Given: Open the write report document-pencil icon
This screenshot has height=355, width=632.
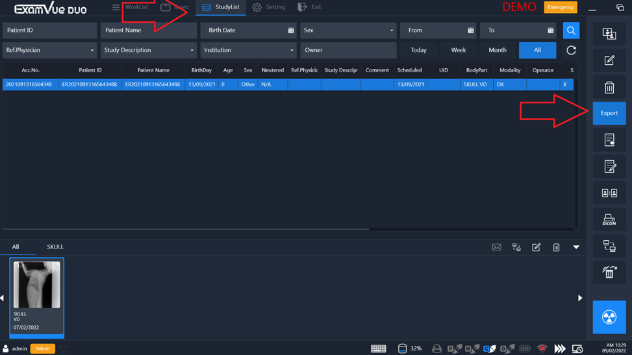Looking at the screenshot, I should click(609, 167).
